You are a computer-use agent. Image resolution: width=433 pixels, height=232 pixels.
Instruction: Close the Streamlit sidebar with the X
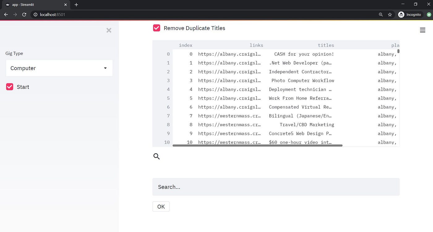[x=109, y=30]
